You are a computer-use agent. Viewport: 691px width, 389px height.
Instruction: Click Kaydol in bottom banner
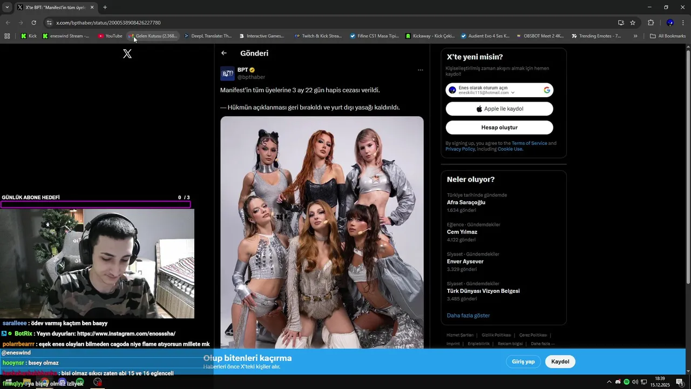pos(560,361)
